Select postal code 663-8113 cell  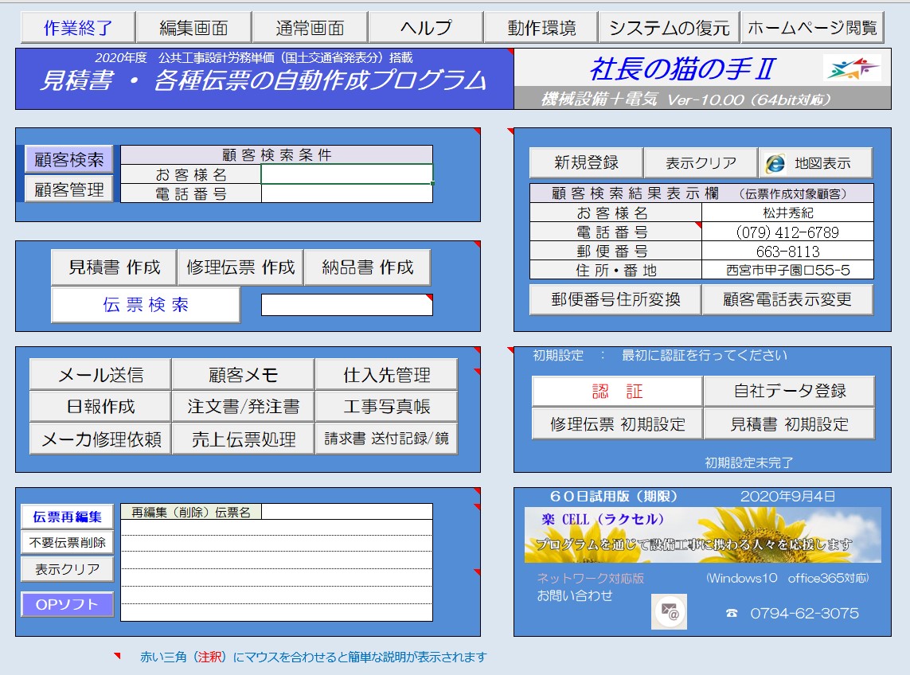pos(787,252)
